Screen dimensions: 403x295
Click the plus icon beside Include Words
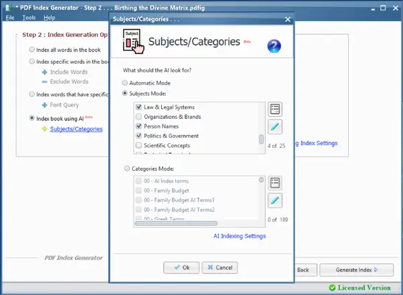click(45, 73)
